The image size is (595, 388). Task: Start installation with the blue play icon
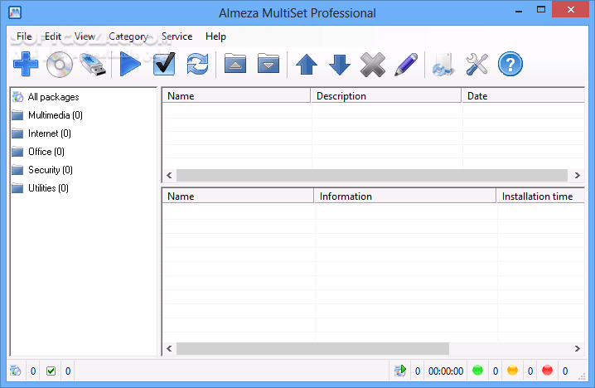[130, 64]
